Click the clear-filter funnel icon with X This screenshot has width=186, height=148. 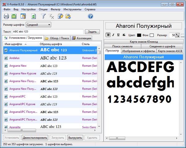coord(52,16)
